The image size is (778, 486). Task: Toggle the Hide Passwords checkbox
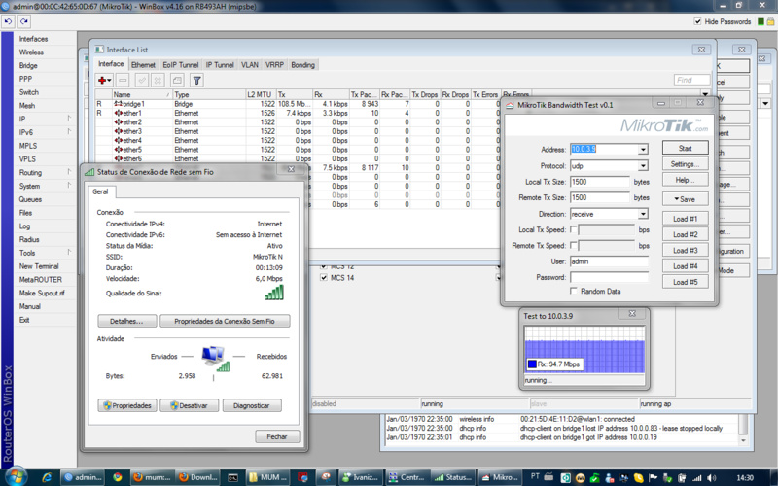tap(698, 21)
